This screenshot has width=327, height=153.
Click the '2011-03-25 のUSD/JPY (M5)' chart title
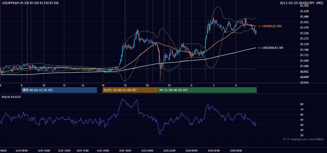tap(302, 3)
